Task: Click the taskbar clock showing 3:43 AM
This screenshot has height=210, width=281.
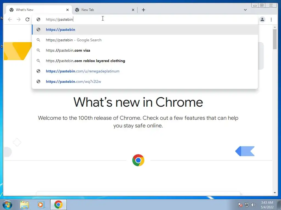Action: (267, 205)
